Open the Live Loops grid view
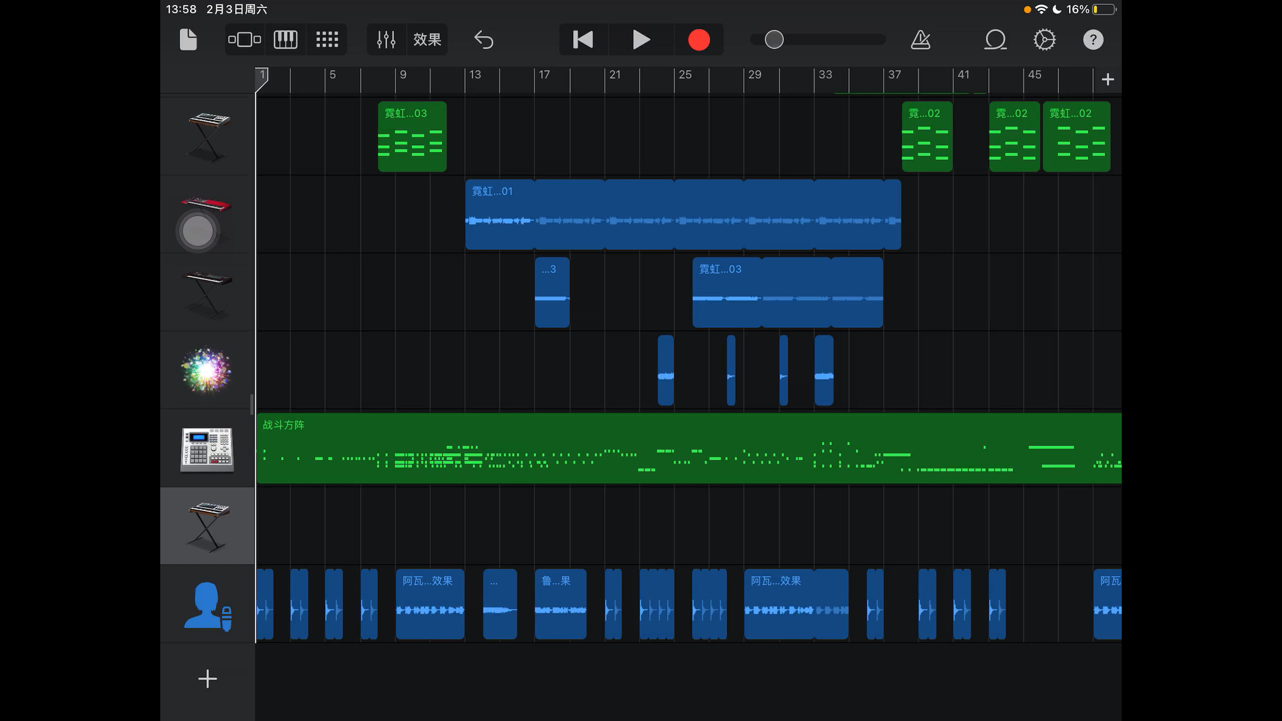The height and width of the screenshot is (721, 1282). point(327,40)
